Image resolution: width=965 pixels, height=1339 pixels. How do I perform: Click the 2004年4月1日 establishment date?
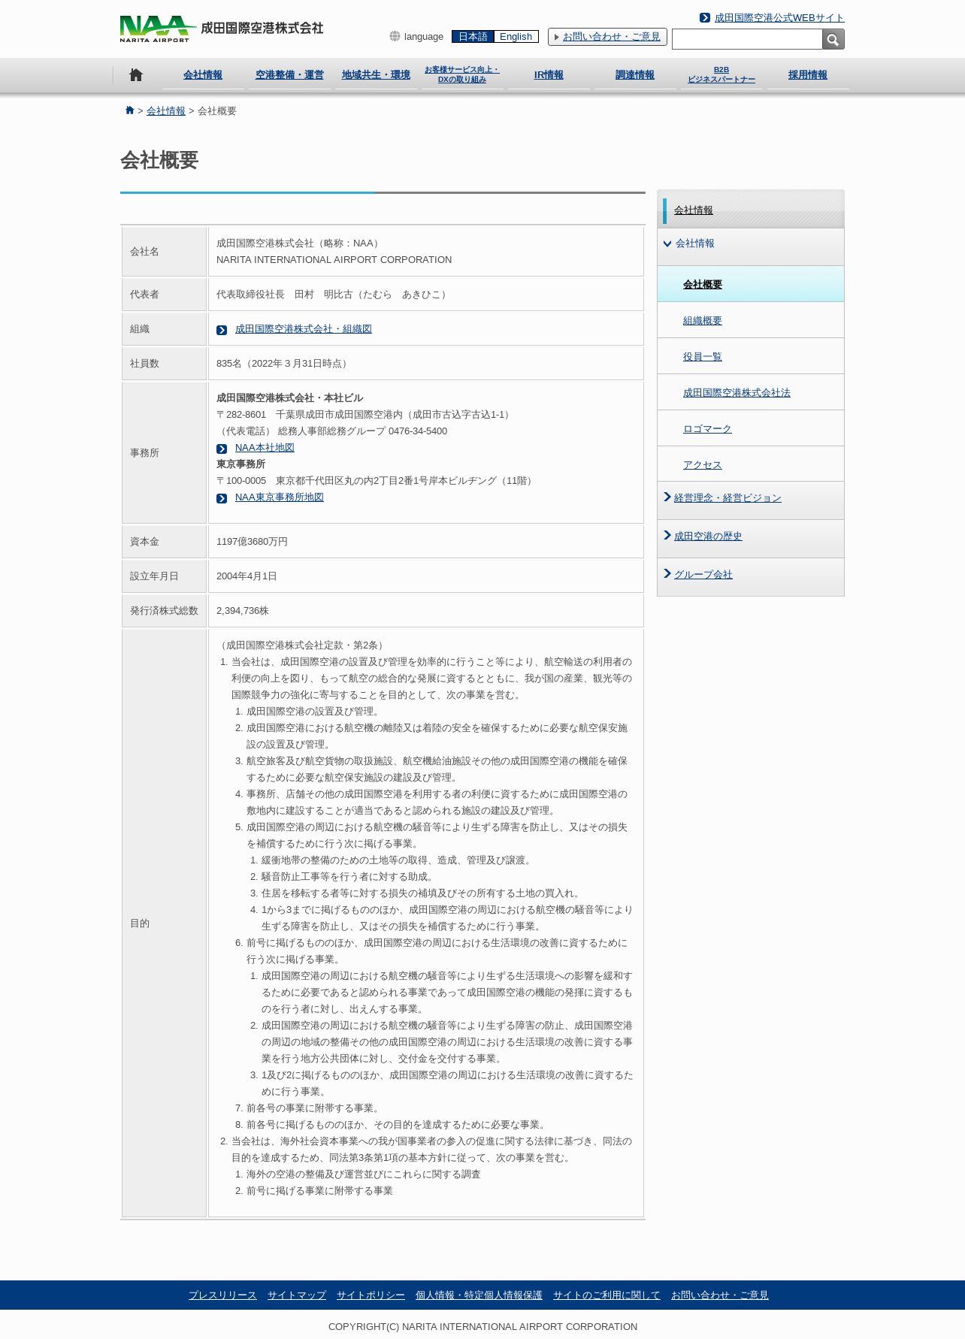point(247,576)
